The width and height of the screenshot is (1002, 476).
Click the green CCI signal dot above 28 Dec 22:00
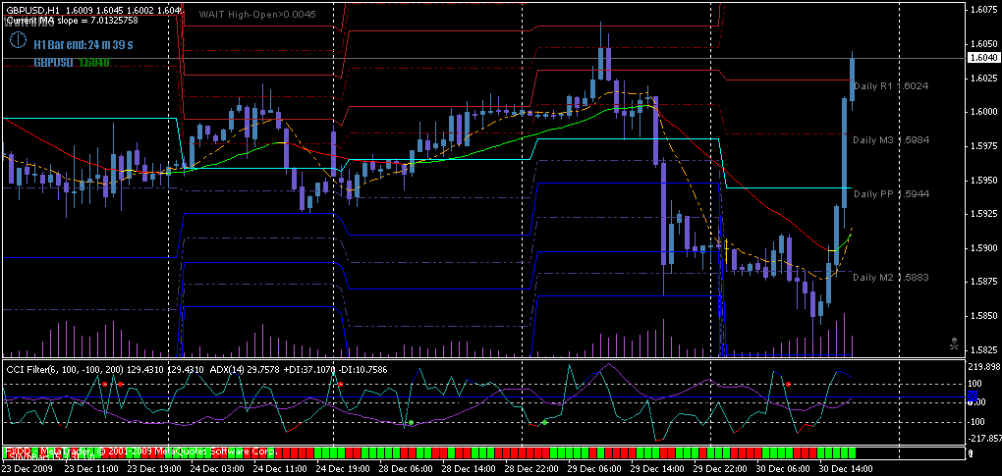click(x=544, y=422)
